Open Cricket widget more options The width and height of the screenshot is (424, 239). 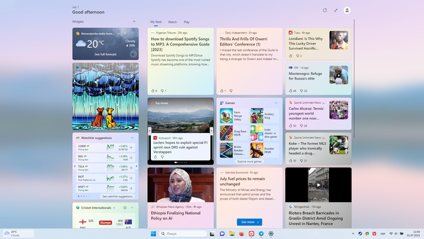[132, 208]
